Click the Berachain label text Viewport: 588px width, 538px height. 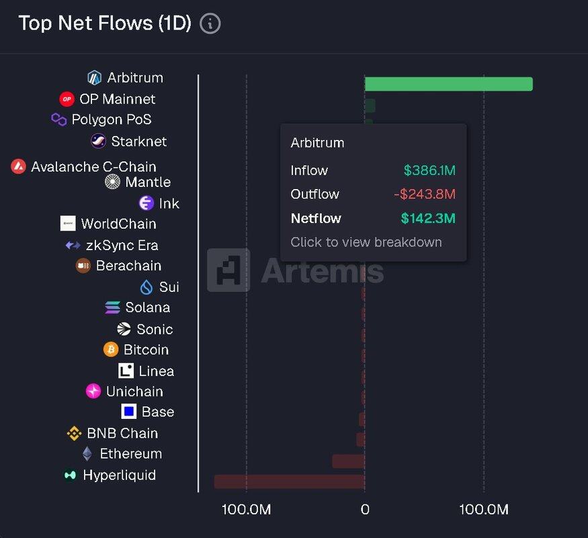click(x=128, y=266)
